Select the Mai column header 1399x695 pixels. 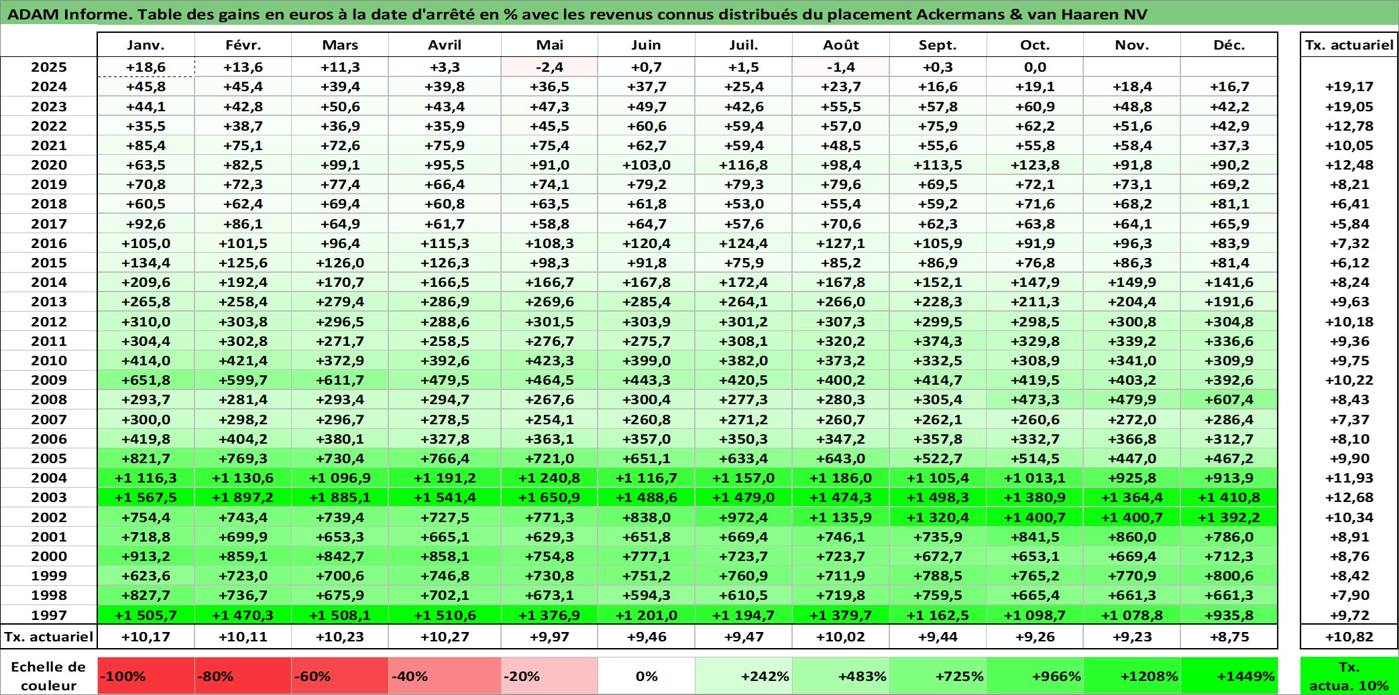[x=550, y=45]
